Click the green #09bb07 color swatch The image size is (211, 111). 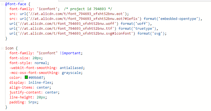[26, 77]
